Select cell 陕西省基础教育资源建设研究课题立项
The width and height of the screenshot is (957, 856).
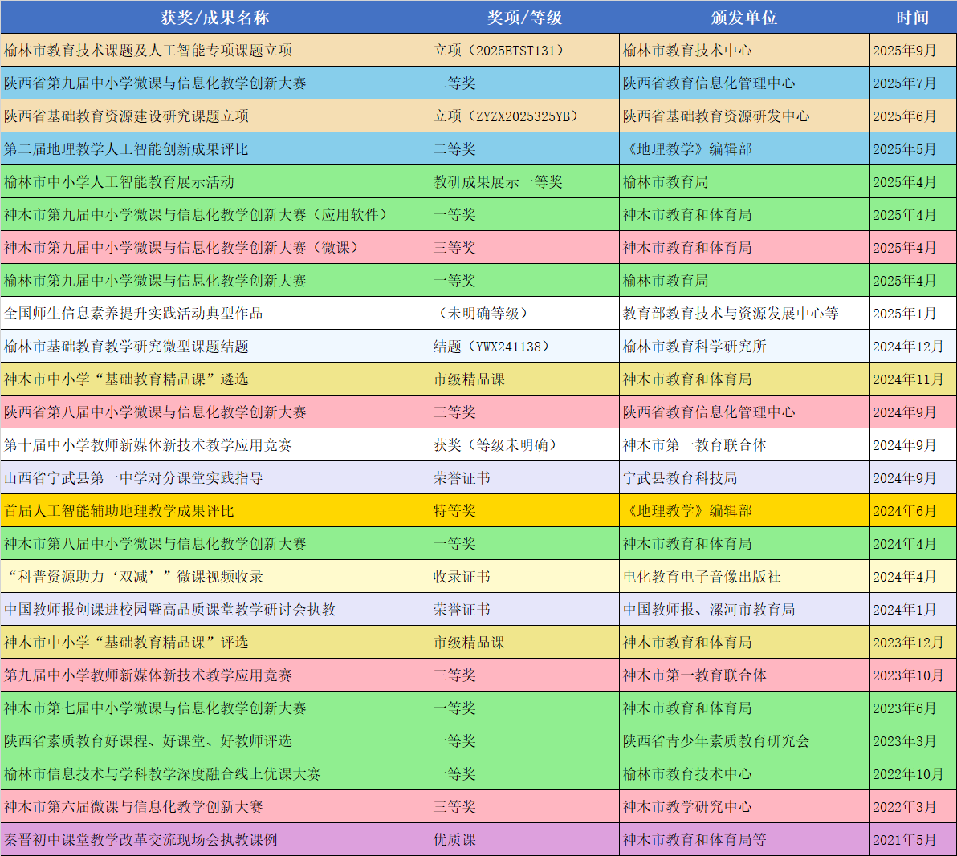coord(215,116)
